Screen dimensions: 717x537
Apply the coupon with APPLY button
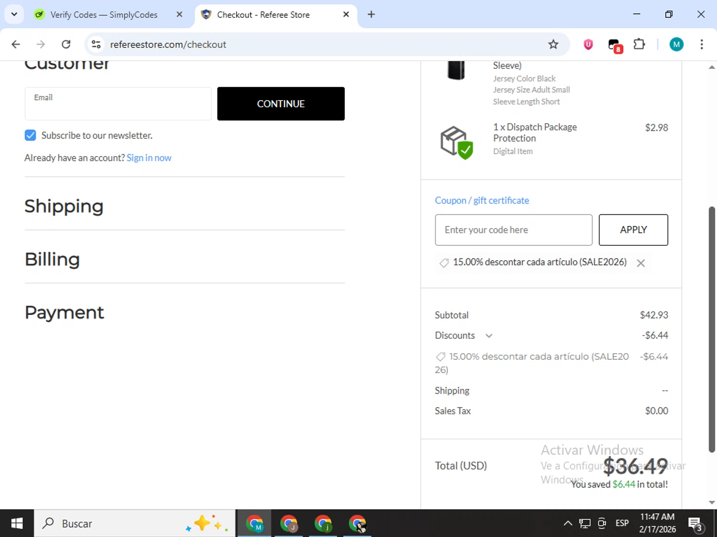click(633, 230)
